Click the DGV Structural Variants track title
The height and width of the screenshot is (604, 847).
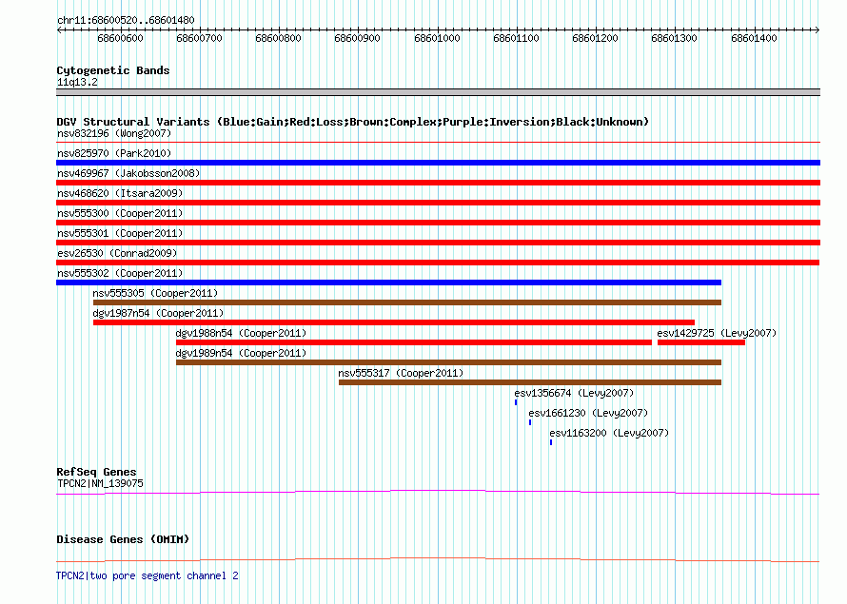(353, 122)
